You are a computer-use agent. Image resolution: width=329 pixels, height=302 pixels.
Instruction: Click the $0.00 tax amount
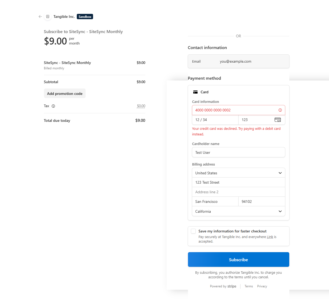141,106
